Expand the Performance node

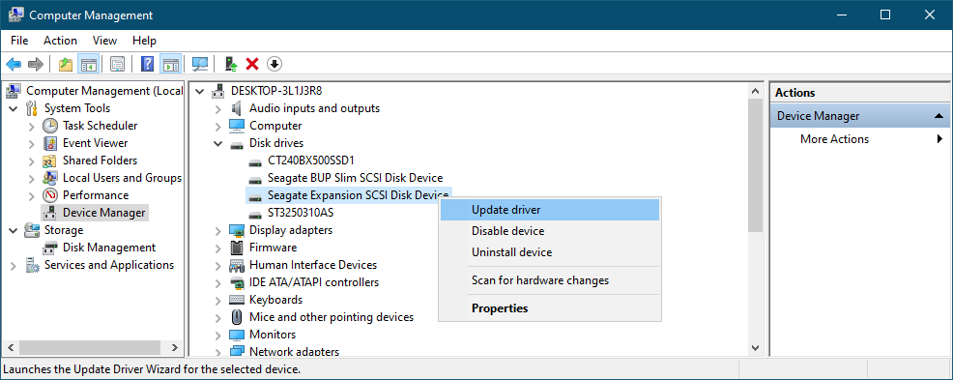tap(32, 195)
